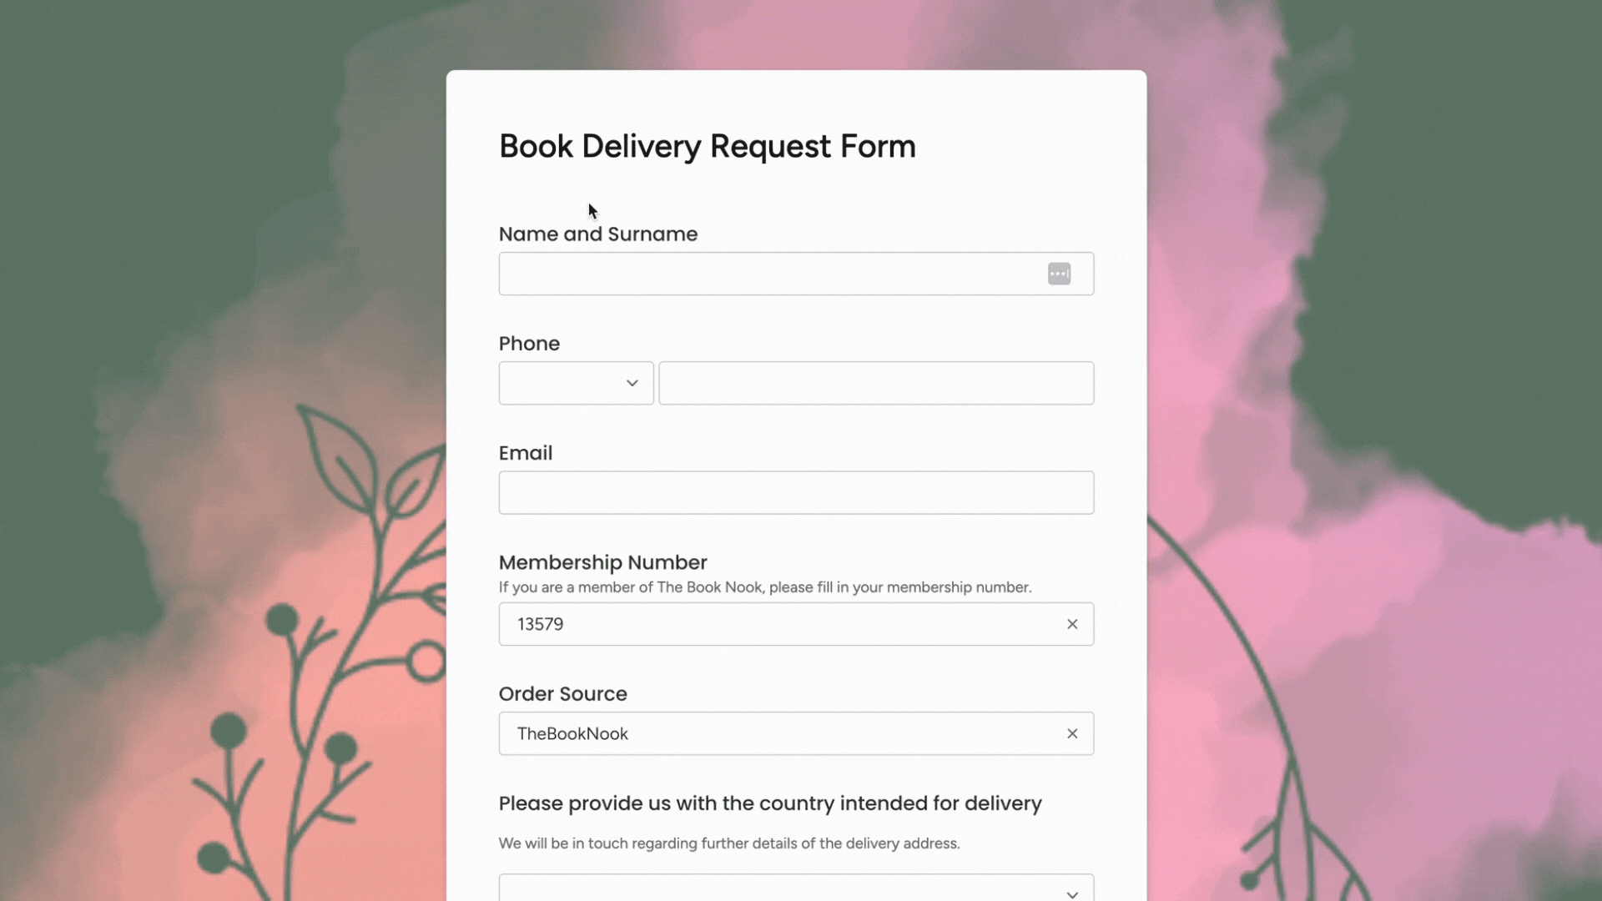The image size is (1602, 901).
Task: Click the "Phone" field label
Action: 529,344
